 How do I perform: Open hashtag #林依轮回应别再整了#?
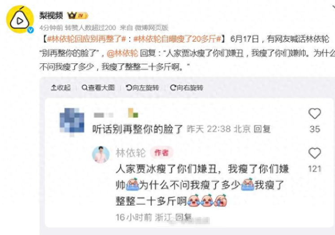[x=87, y=39]
